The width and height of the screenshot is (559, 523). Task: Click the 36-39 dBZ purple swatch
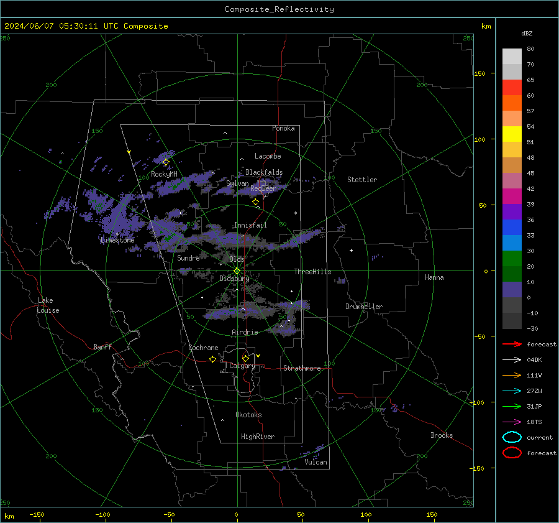click(x=512, y=212)
